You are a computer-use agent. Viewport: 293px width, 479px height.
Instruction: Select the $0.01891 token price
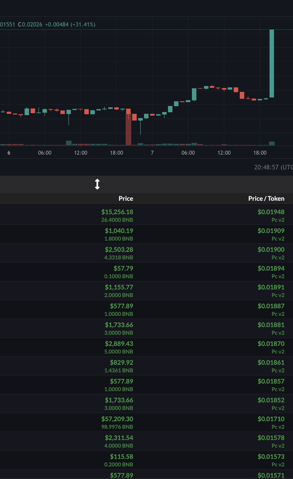(x=271, y=287)
